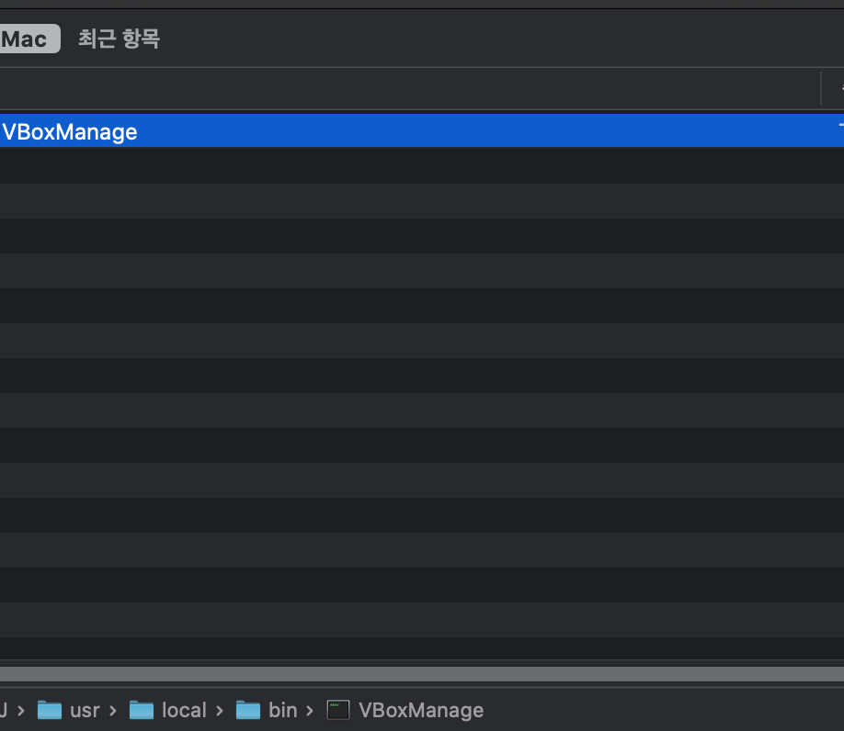The height and width of the screenshot is (731, 844).
Task: Open the usr folder in path bar
Action: [x=68, y=710]
